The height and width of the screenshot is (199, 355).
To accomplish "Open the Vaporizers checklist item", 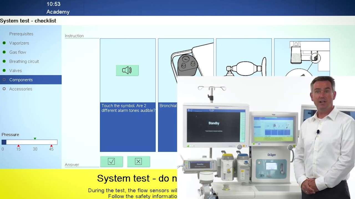I will (19, 43).
